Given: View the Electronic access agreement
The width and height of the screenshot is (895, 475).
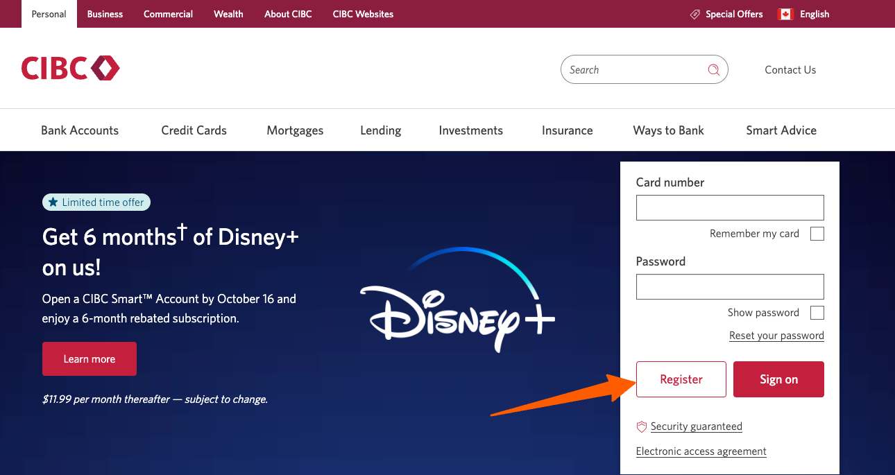Looking at the screenshot, I should (x=701, y=451).
